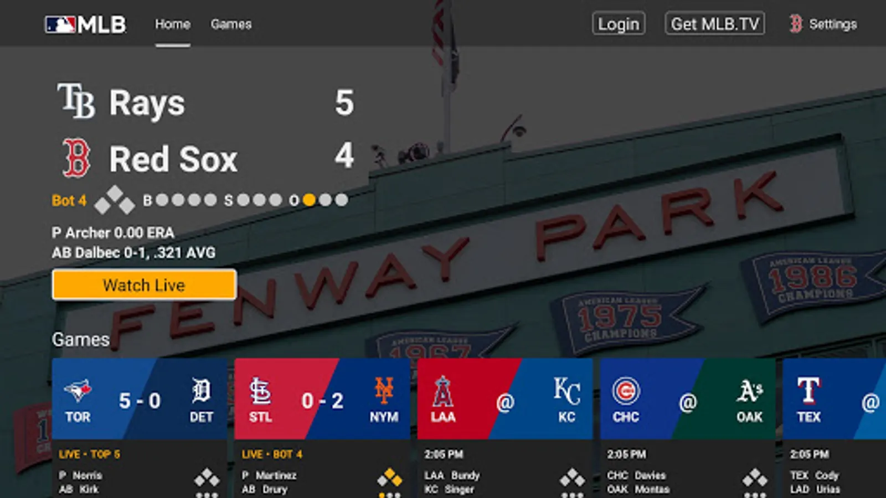Click the Watch Live button

coord(145,285)
